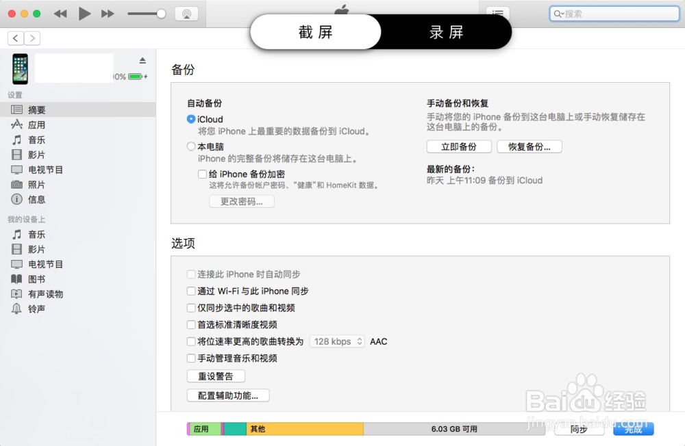Click the 重设警告 button
Screen dimensions: 685x446
(216, 376)
